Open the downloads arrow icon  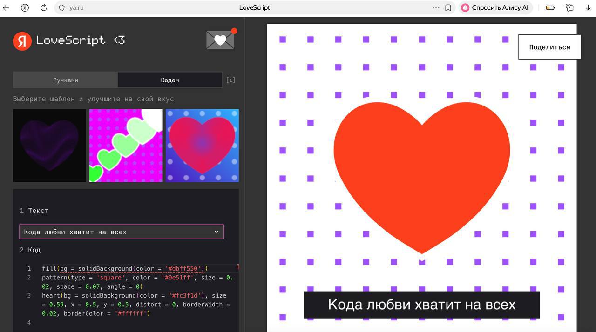click(x=588, y=8)
